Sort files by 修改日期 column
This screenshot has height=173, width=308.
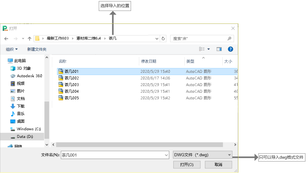(x=149, y=61)
